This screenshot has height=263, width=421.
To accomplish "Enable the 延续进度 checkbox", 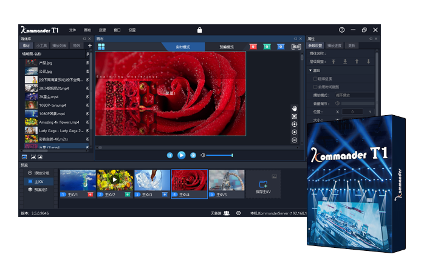I will pyautogui.click(x=315, y=78).
